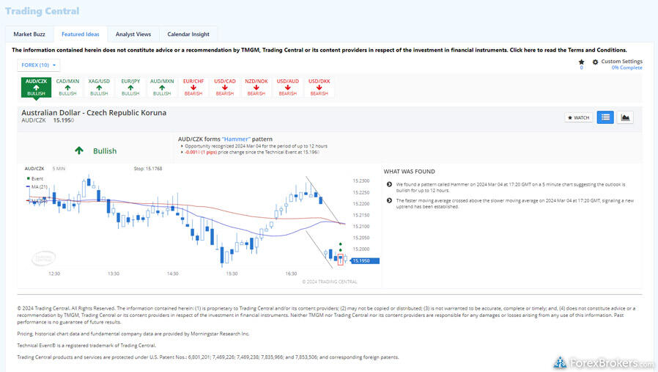Select the EUR/JPY bullish idea tile

click(x=130, y=87)
